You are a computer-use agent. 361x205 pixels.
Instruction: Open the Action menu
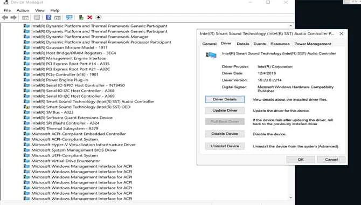pyautogui.click(x=23, y=10)
